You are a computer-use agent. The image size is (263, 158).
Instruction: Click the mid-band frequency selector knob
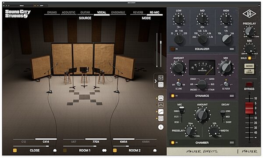coord(203,39)
